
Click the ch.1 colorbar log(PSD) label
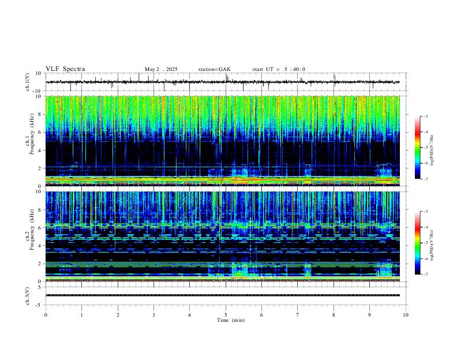coord(432,151)
